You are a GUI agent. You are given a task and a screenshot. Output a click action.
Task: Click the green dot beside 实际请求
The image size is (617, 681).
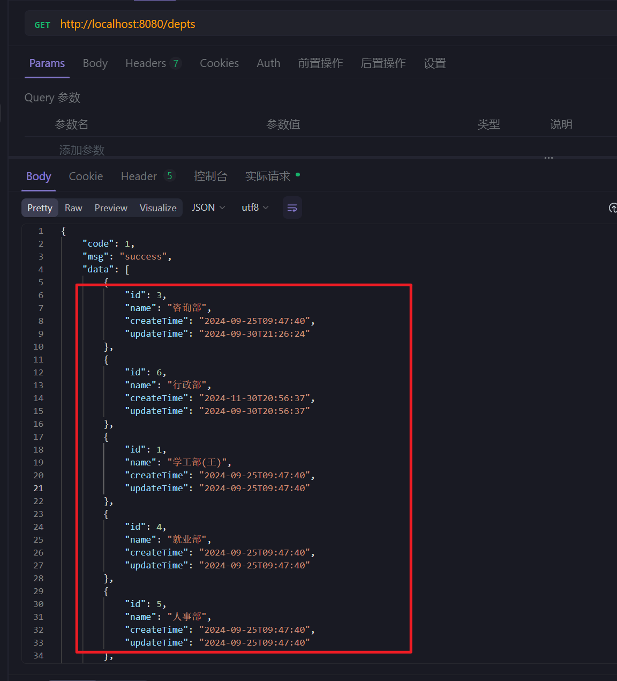pyautogui.click(x=298, y=174)
